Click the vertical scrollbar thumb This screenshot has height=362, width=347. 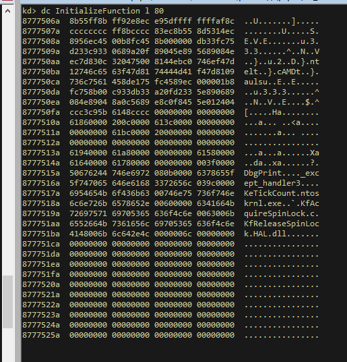7,301
